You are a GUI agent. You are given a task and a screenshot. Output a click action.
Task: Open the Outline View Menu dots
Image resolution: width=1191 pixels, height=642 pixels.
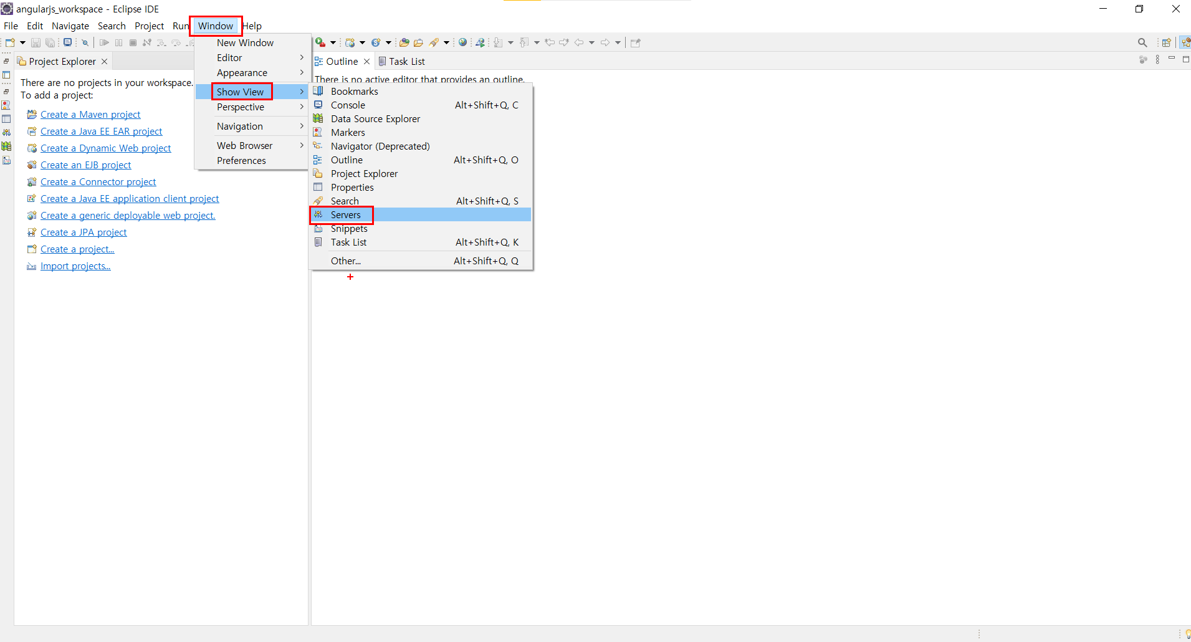click(x=1157, y=59)
